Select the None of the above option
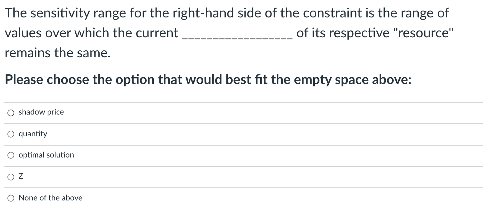The height and width of the screenshot is (216, 485). tap(11, 198)
